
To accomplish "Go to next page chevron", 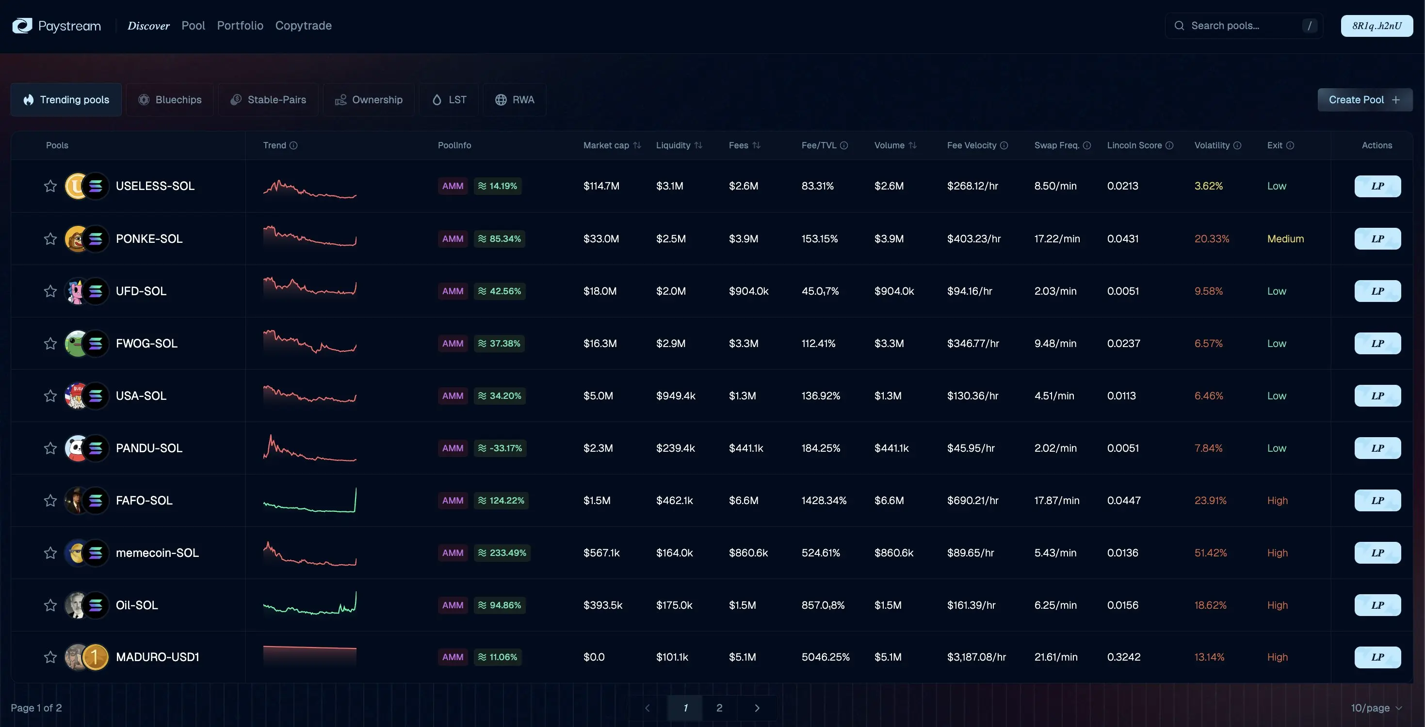I will click(757, 708).
